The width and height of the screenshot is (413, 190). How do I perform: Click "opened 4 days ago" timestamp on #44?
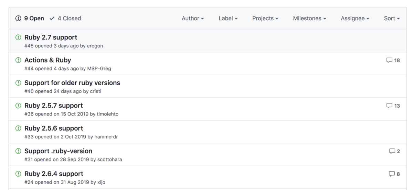coord(57,68)
